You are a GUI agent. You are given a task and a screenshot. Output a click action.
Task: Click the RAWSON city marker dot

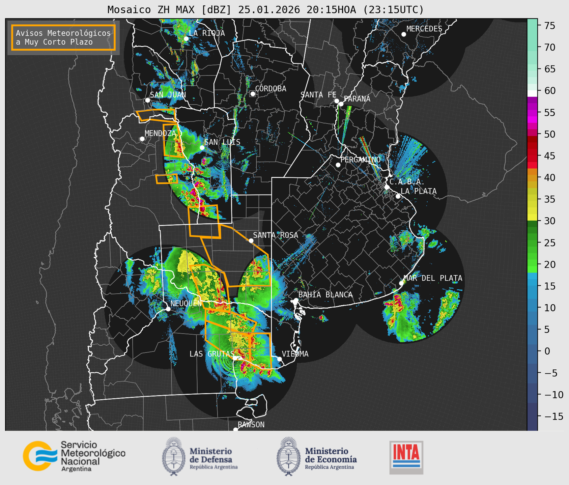(x=235, y=429)
